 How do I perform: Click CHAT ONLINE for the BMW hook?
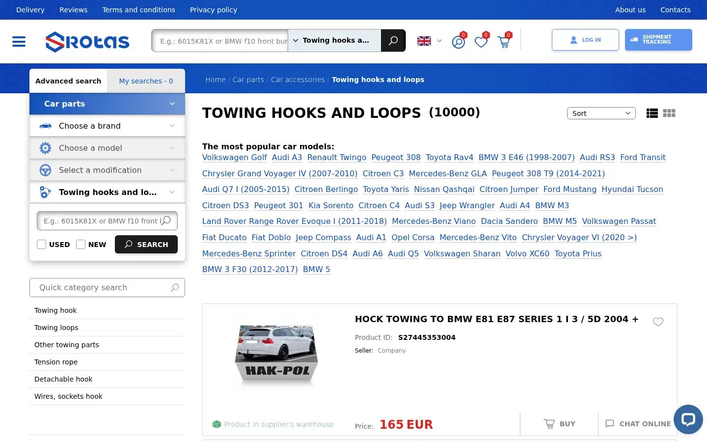pyautogui.click(x=638, y=424)
